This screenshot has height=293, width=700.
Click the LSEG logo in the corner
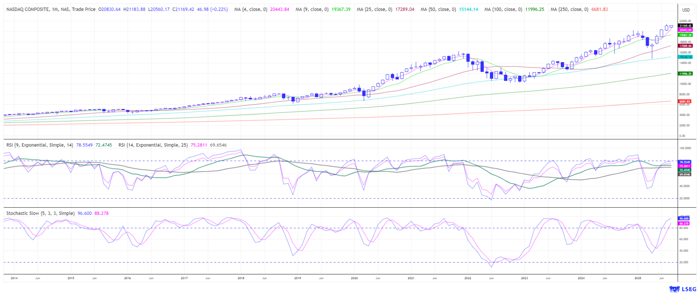[682, 289]
